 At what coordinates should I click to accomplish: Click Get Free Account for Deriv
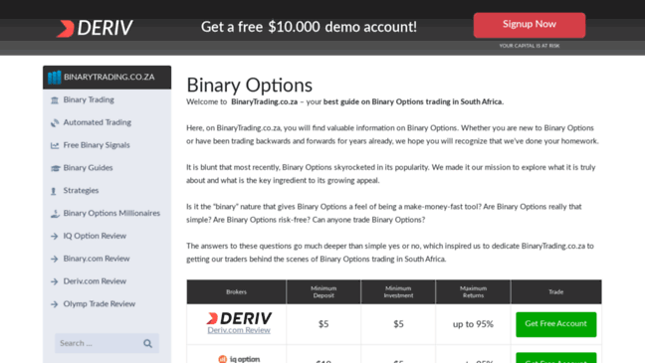(x=555, y=324)
